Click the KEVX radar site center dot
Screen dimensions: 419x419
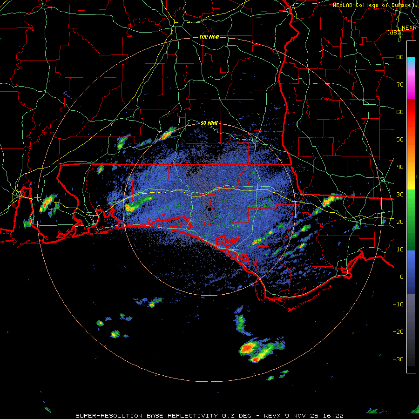coord(209,209)
